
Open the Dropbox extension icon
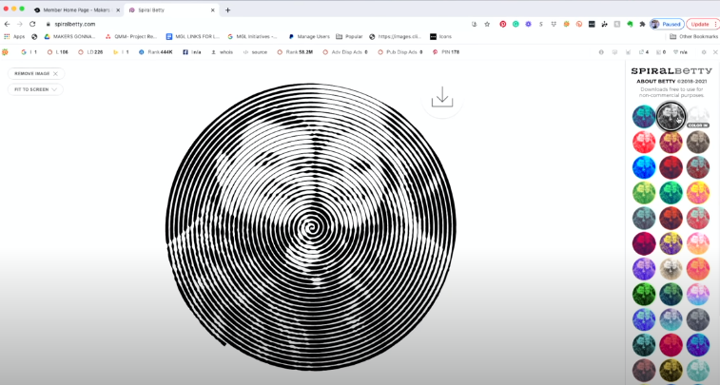pyautogui.click(x=554, y=24)
